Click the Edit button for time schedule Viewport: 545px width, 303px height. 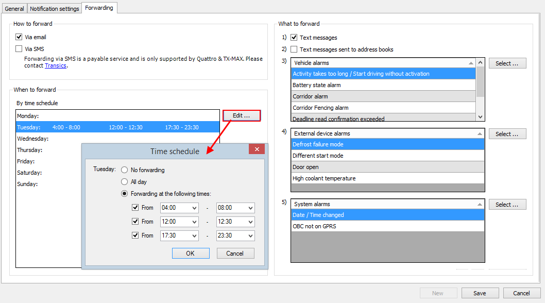241,115
